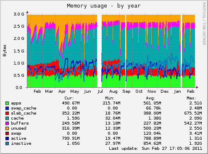Click unused current value 316.39M

(71, 128)
